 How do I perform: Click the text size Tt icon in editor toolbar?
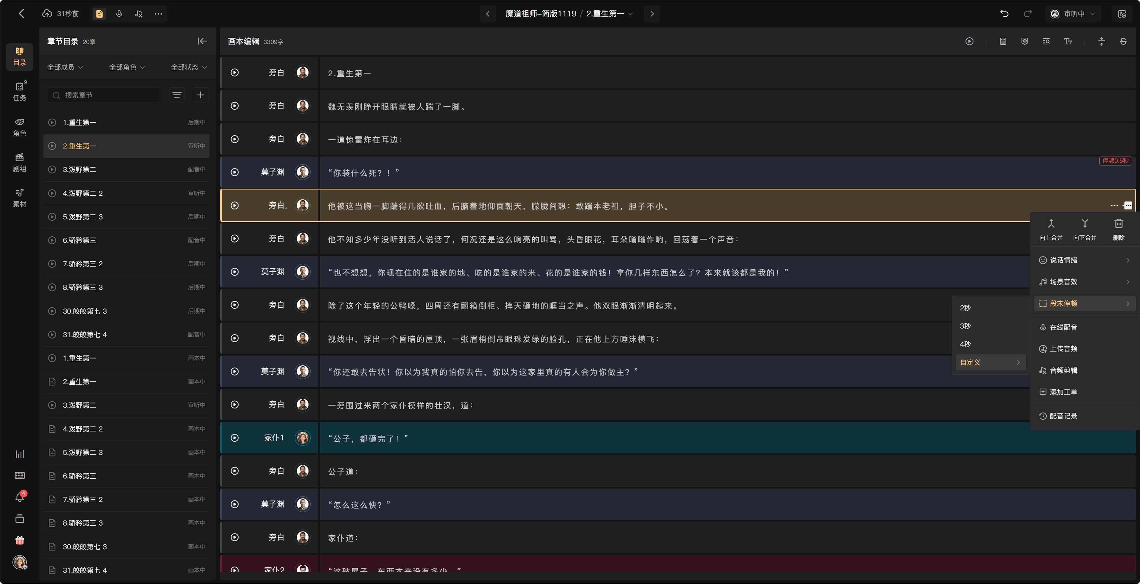pyautogui.click(x=1068, y=41)
